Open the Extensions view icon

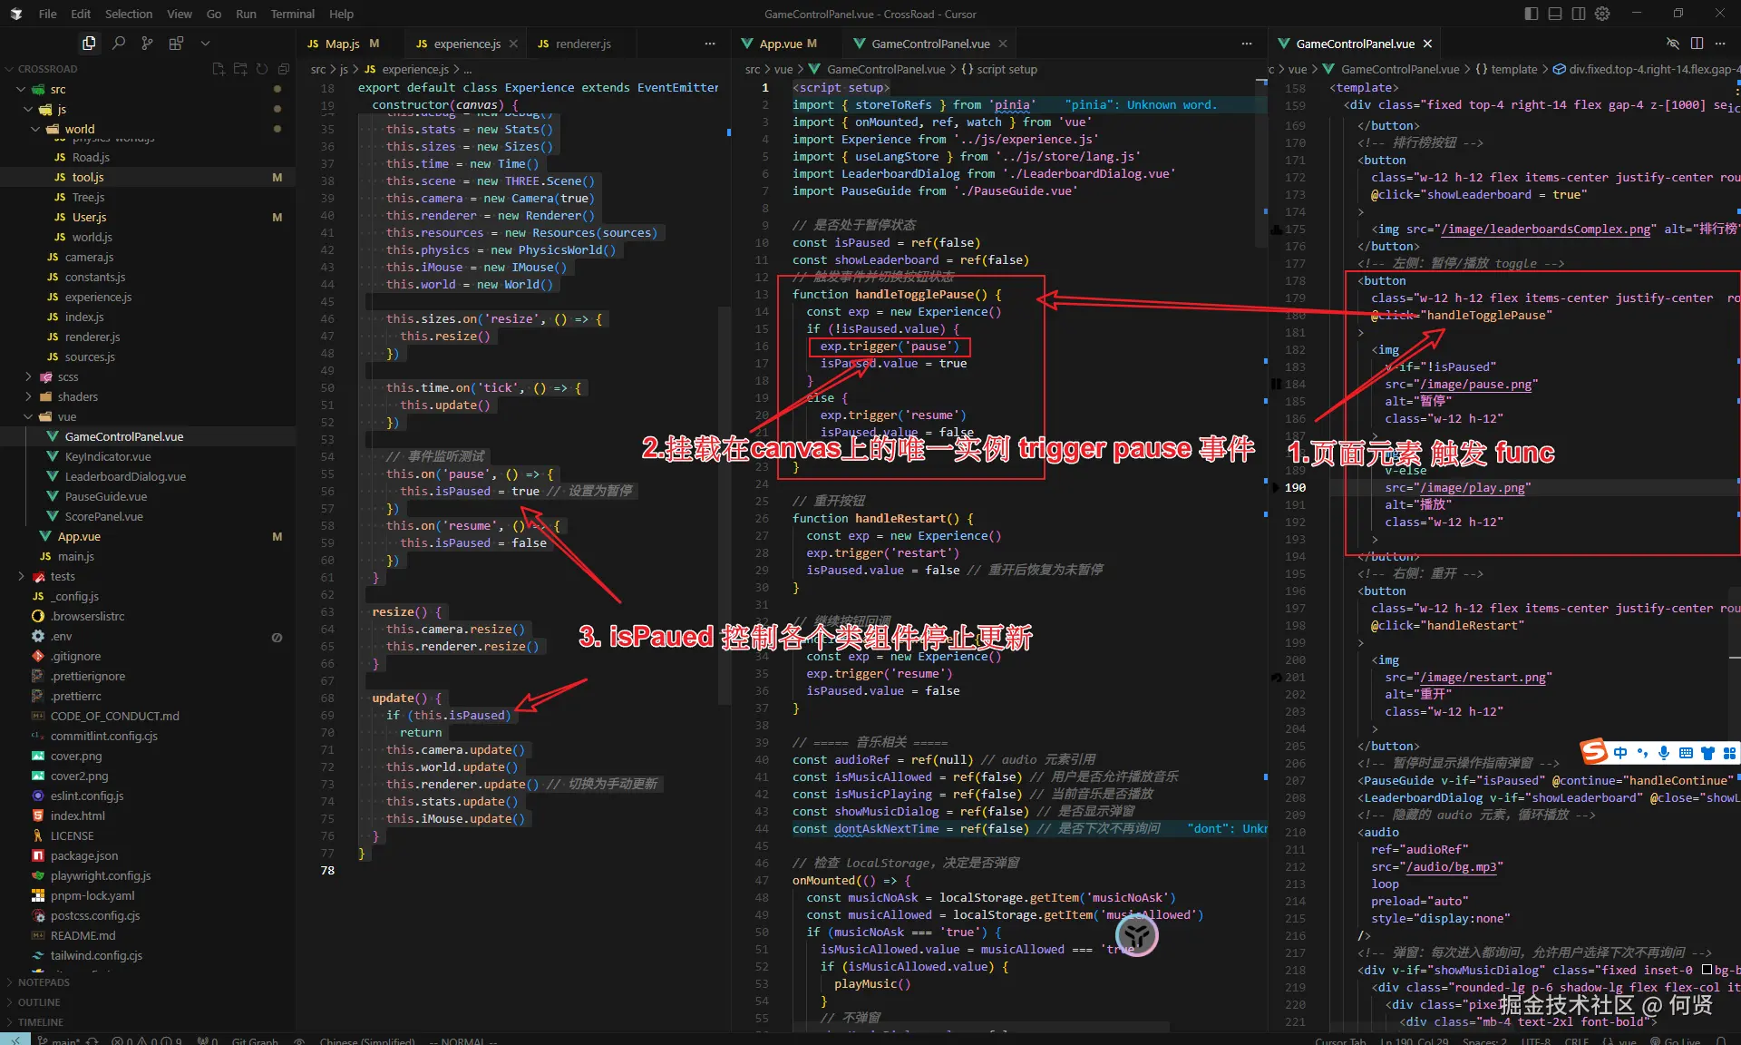176,43
